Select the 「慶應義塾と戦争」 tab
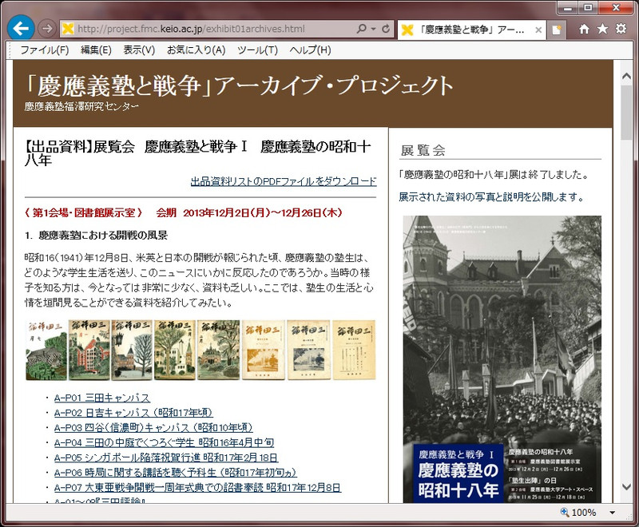 470,30
